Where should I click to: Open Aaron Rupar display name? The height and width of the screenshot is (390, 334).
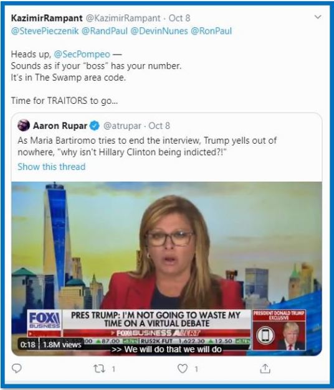click(60, 126)
